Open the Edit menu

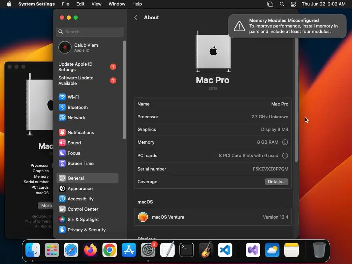(80, 4)
